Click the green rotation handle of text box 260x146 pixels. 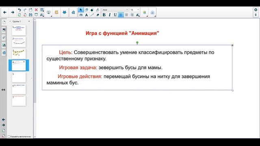coord(137,43)
